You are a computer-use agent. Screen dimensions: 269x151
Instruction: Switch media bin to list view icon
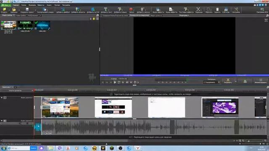click(x=98, y=19)
